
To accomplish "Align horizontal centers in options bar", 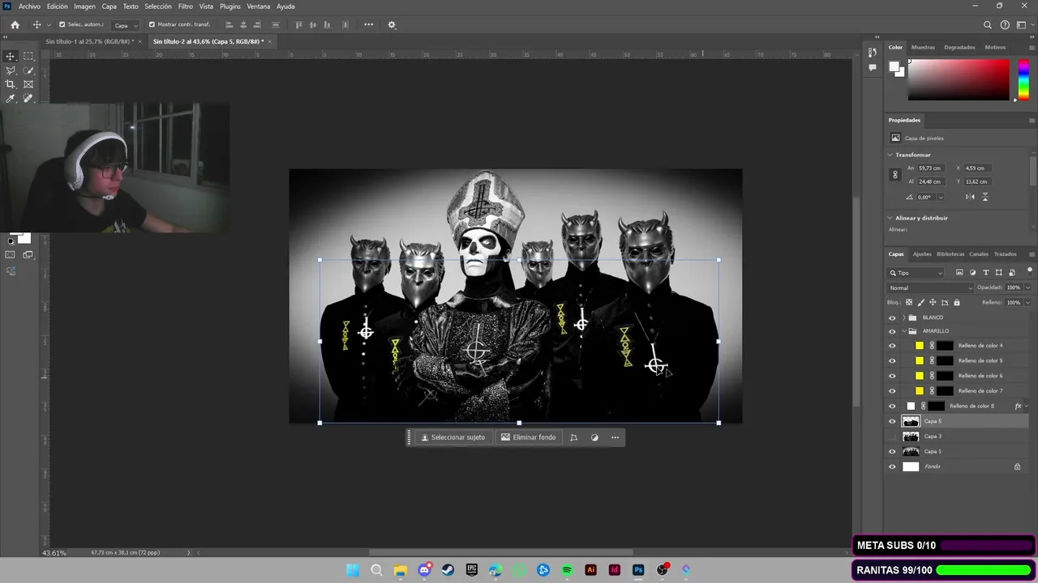I will [243, 25].
